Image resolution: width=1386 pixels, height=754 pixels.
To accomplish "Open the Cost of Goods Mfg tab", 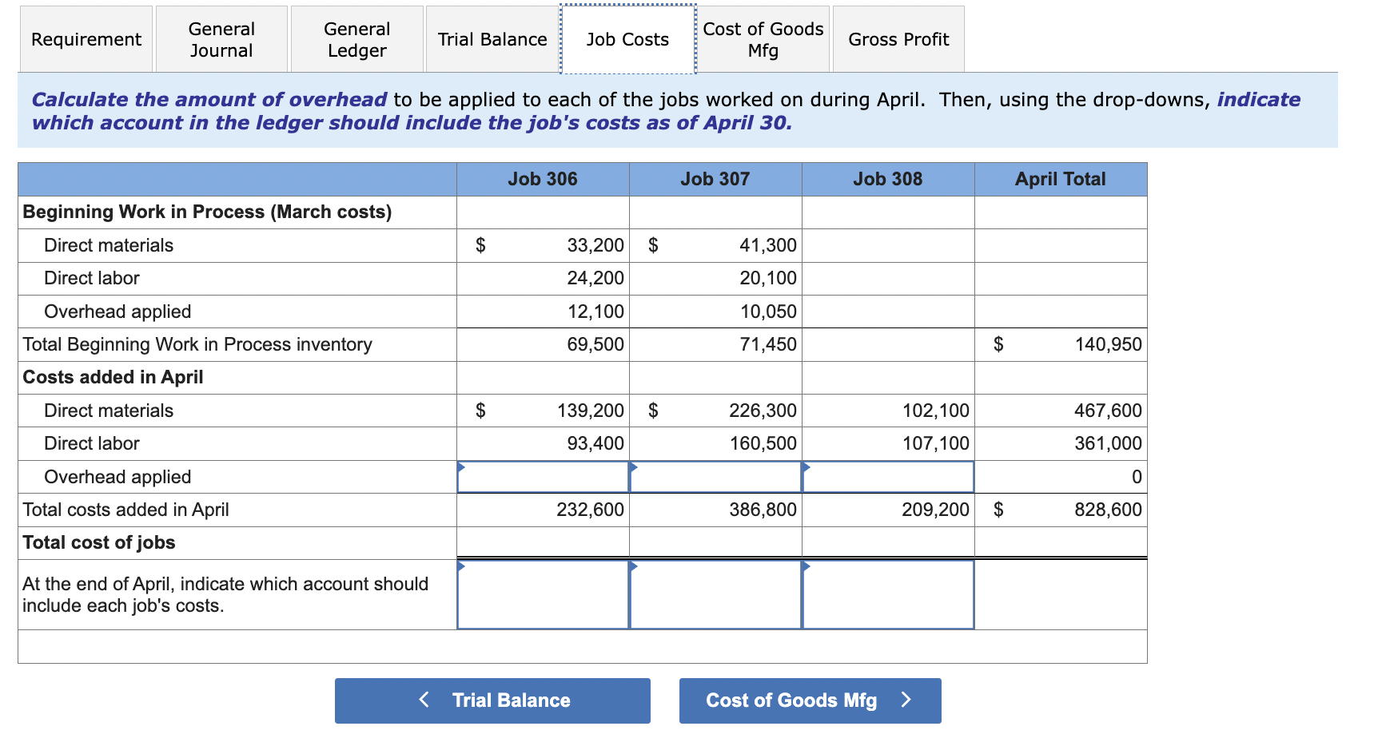I will 763,38.
